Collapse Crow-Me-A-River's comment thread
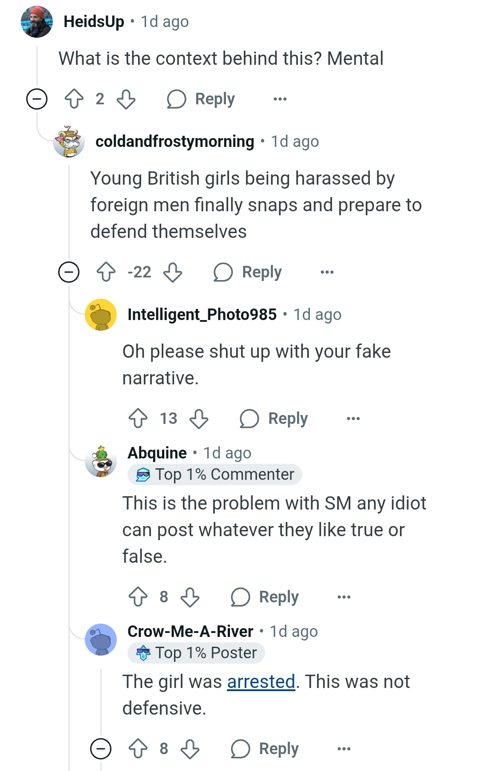This screenshot has width=479, height=771. coord(101,749)
